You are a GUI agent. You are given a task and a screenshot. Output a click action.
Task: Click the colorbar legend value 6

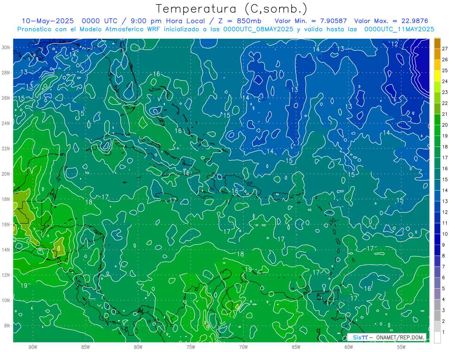point(444,278)
